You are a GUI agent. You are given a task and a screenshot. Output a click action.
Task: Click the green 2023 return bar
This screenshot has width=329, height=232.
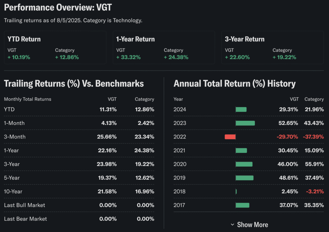point(245,123)
